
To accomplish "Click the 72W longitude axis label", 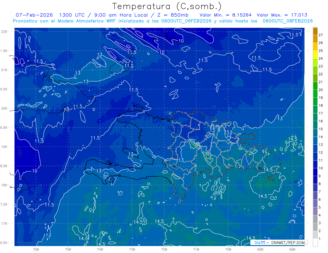I will [164, 249].
